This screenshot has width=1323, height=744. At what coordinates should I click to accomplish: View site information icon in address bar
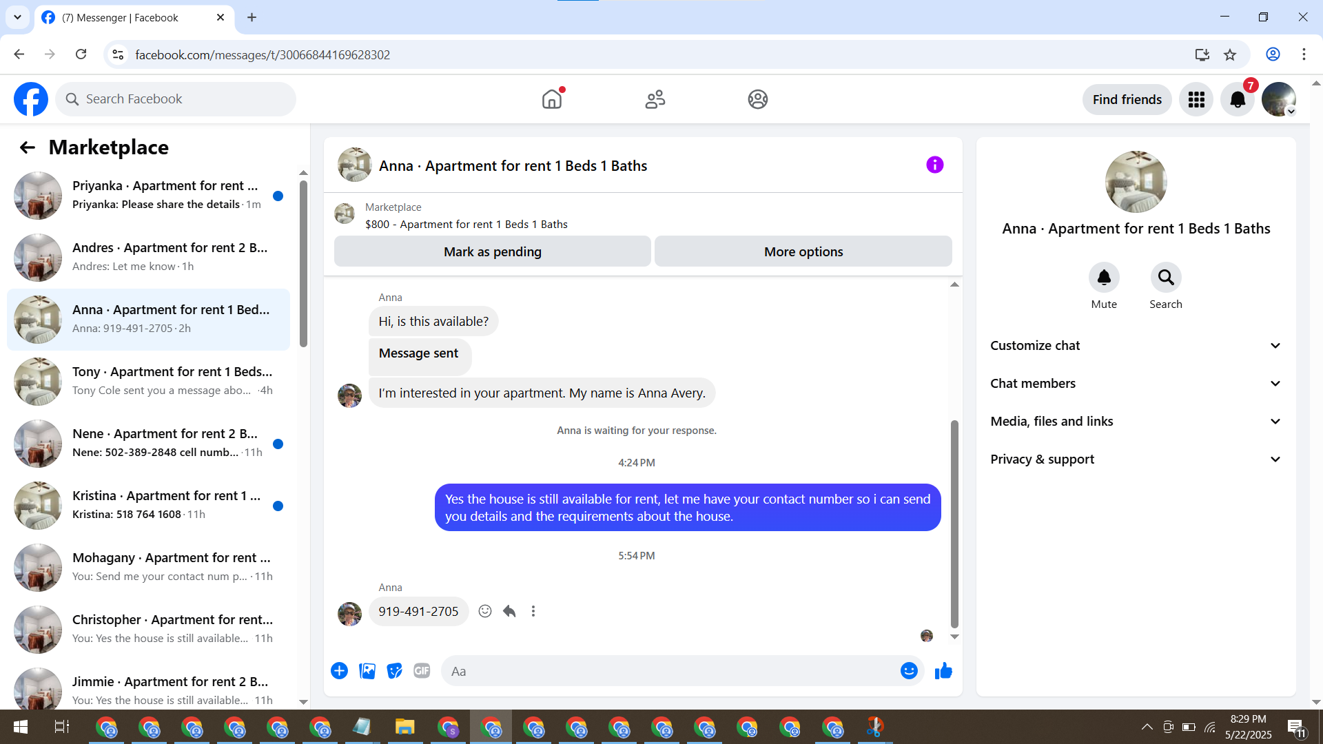(x=118, y=54)
